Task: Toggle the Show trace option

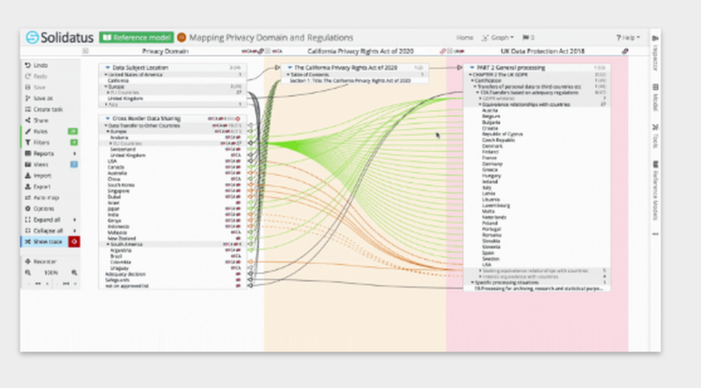Action: [44, 241]
